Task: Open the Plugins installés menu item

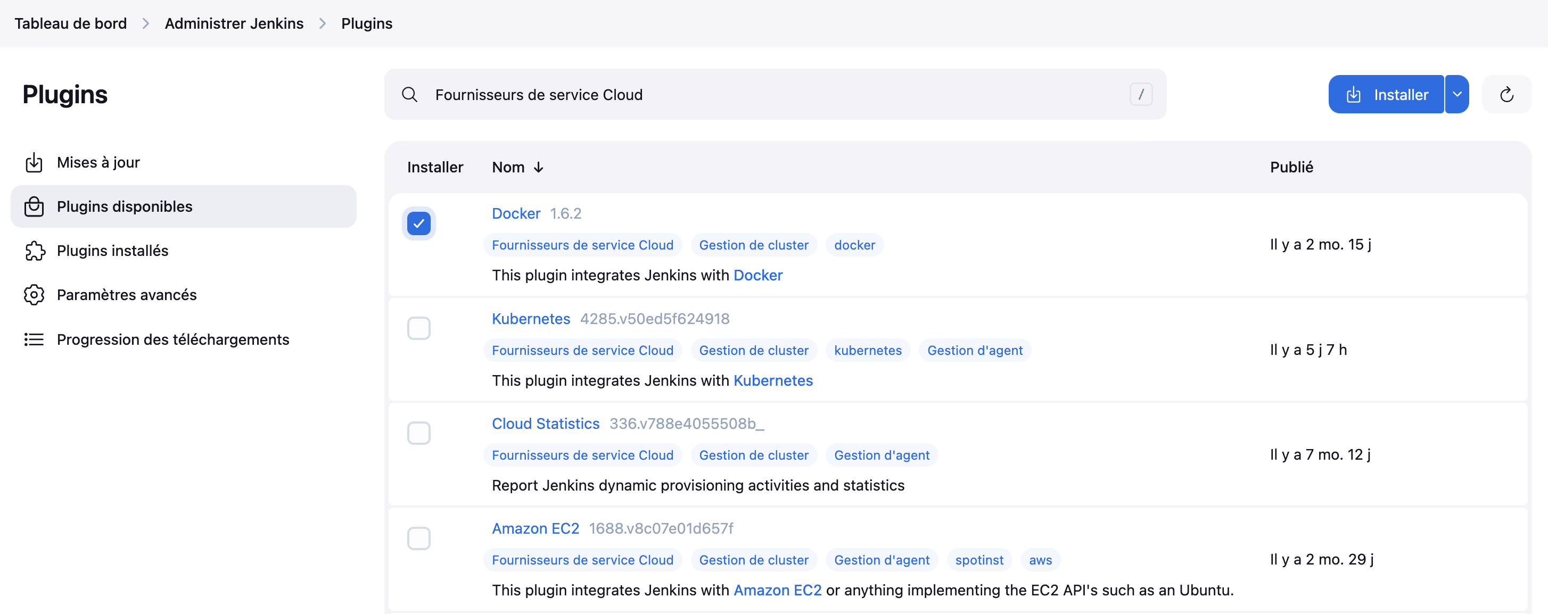Action: tap(112, 251)
